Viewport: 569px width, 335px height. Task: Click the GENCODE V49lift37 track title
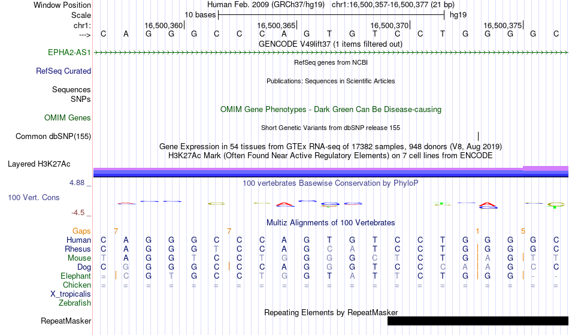point(331,44)
